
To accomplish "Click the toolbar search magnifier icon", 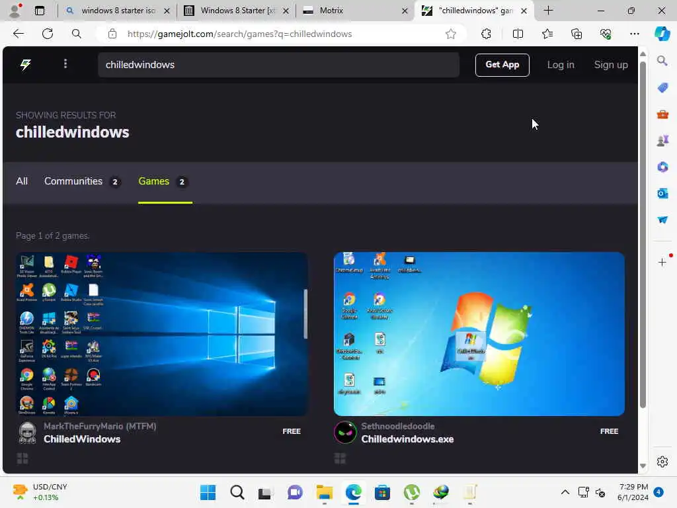I will (x=77, y=34).
